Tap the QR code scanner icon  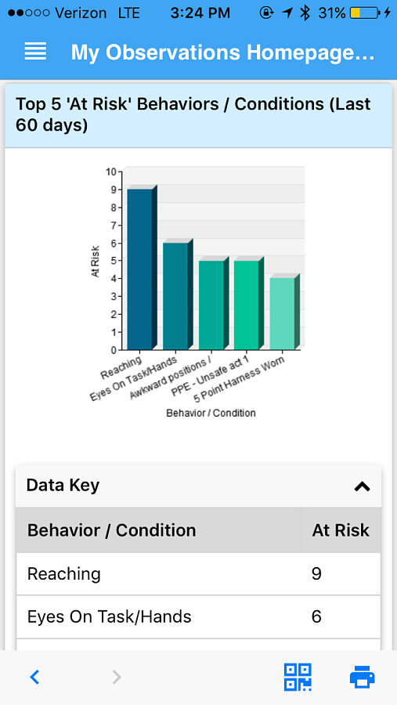pos(298,677)
